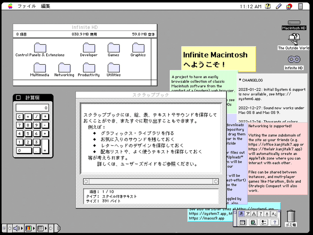Click the CHANGELOG sticky note
This screenshot has width=313, height=235.
point(272,98)
